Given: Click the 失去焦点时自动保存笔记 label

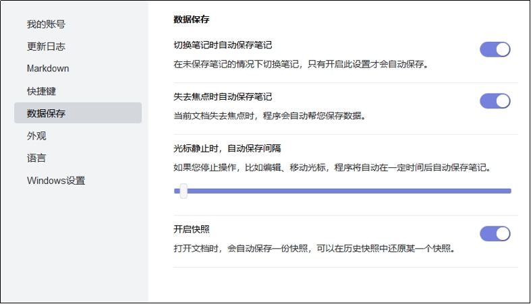Looking at the screenshot, I should point(223,96).
